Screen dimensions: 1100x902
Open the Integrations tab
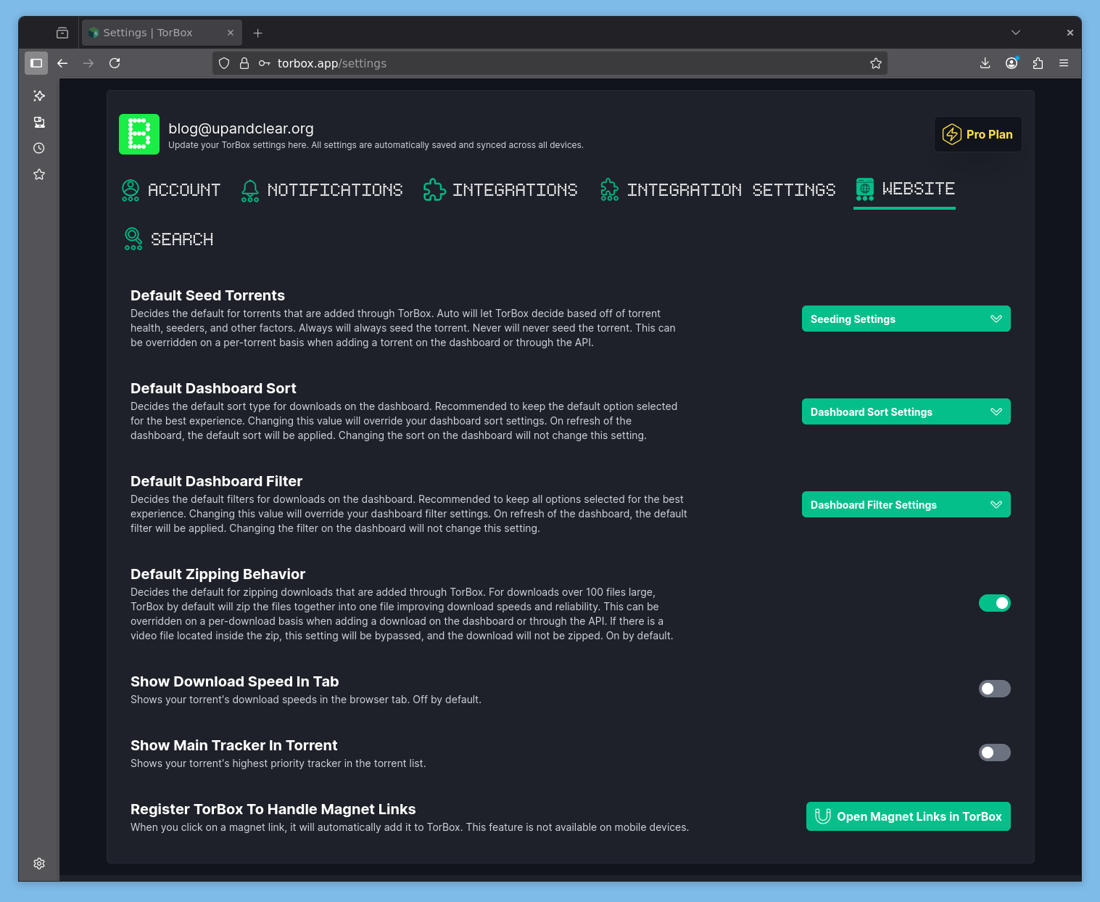(501, 190)
